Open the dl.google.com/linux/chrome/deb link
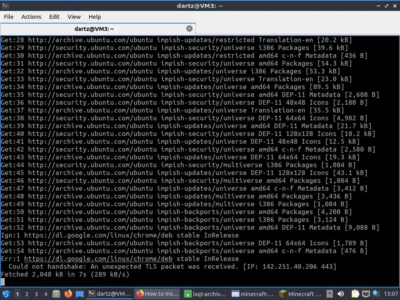Image resolution: width=400 pixels, height=300 pixels. 98,259
